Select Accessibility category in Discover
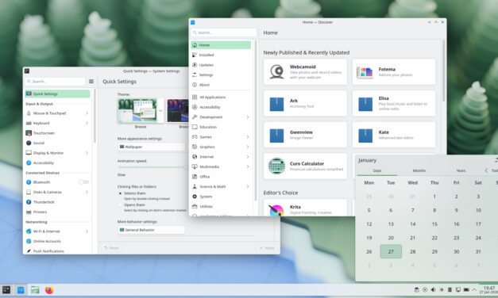The image size is (498, 298). point(221,107)
